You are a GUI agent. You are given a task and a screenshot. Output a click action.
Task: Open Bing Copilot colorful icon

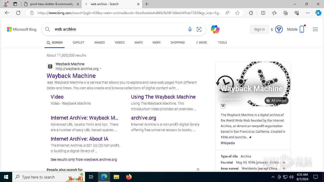[215, 29]
